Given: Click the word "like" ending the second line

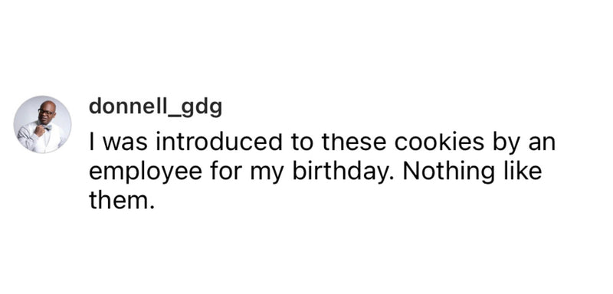Looking at the screenshot, I should click(x=523, y=171).
